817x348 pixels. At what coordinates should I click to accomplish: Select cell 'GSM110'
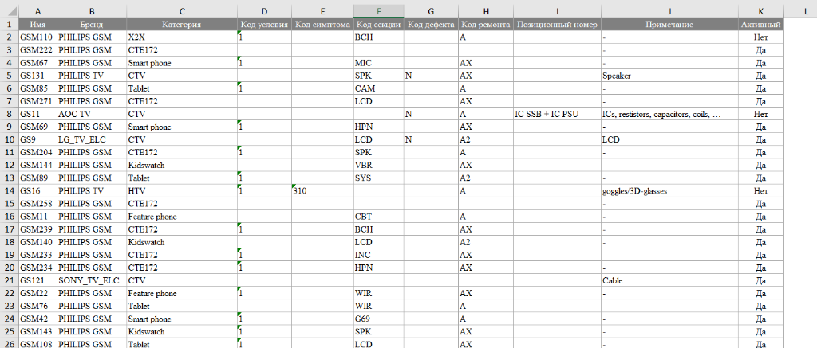coord(37,37)
